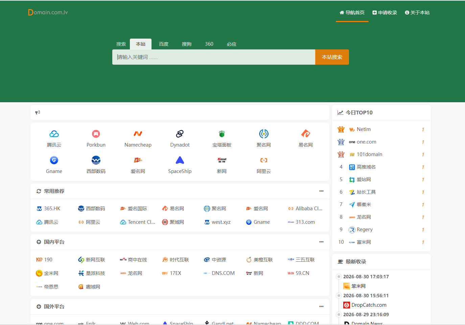
Task: Expand more options for 国内平台 section
Action: point(321,242)
